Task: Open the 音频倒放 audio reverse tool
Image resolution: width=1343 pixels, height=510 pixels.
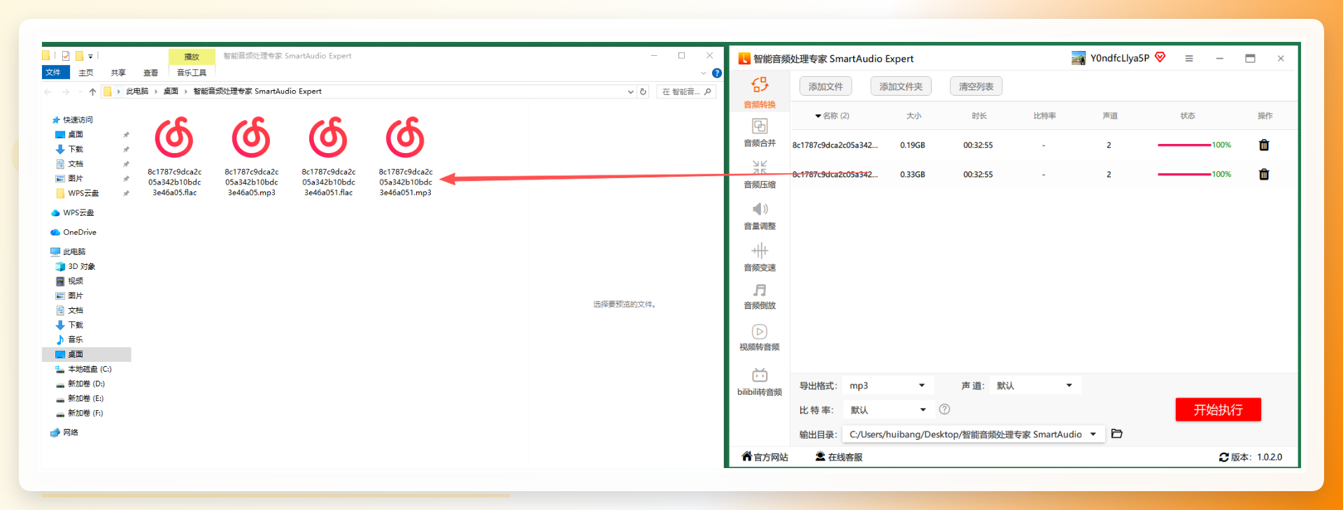Action: [x=760, y=296]
